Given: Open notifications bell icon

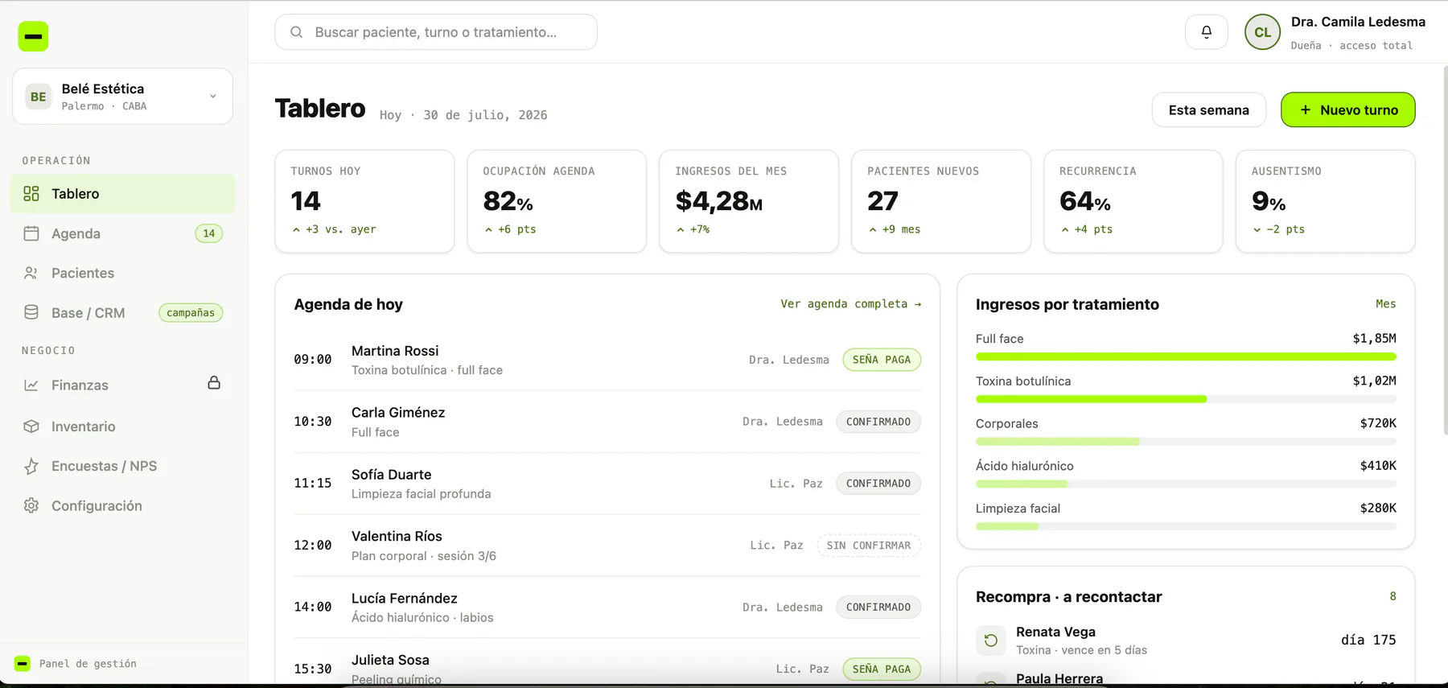Looking at the screenshot, I should tap(1206, 32).
